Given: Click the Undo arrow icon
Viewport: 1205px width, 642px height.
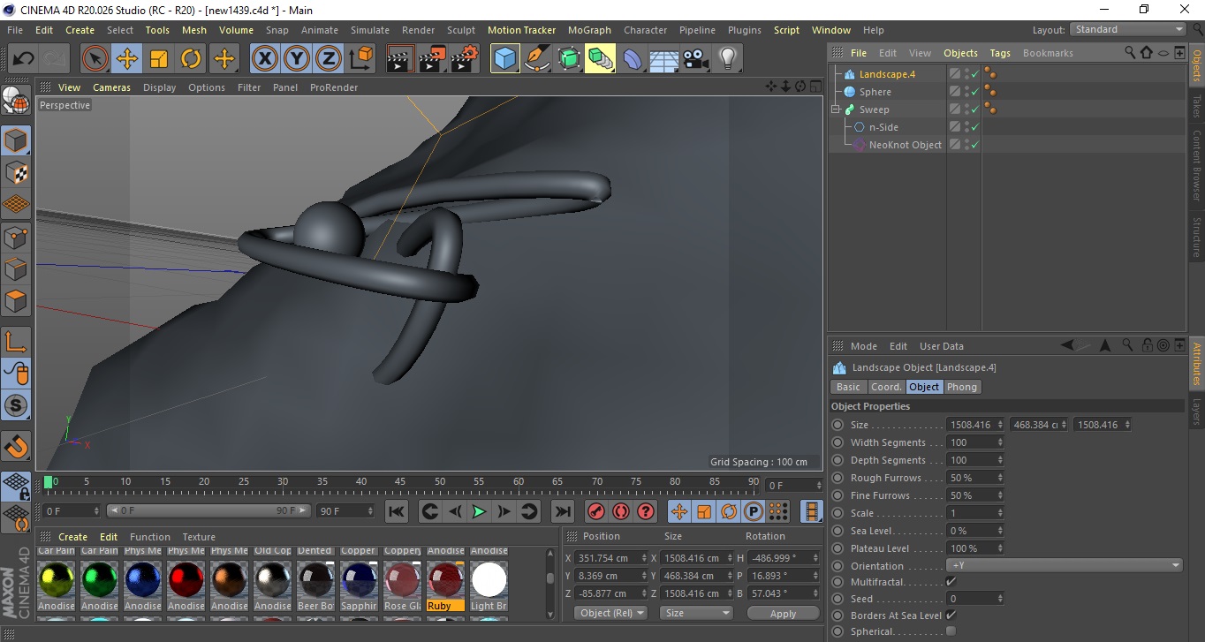Looking at the screenshot, I should coord(23,59).
